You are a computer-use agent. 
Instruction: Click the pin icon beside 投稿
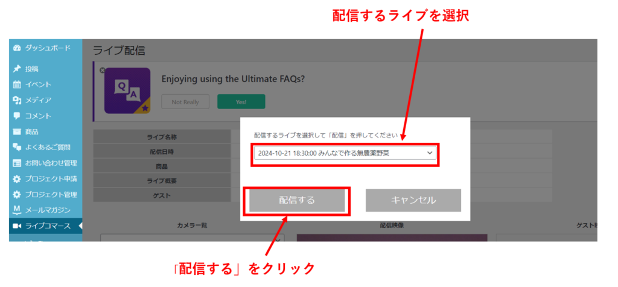(x=17, y=69)
